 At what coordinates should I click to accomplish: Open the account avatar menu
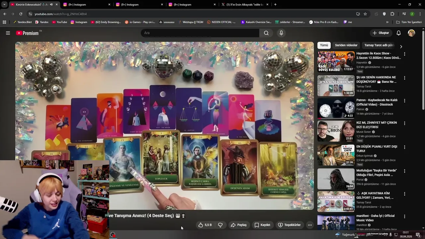click(x=411, y=33)
